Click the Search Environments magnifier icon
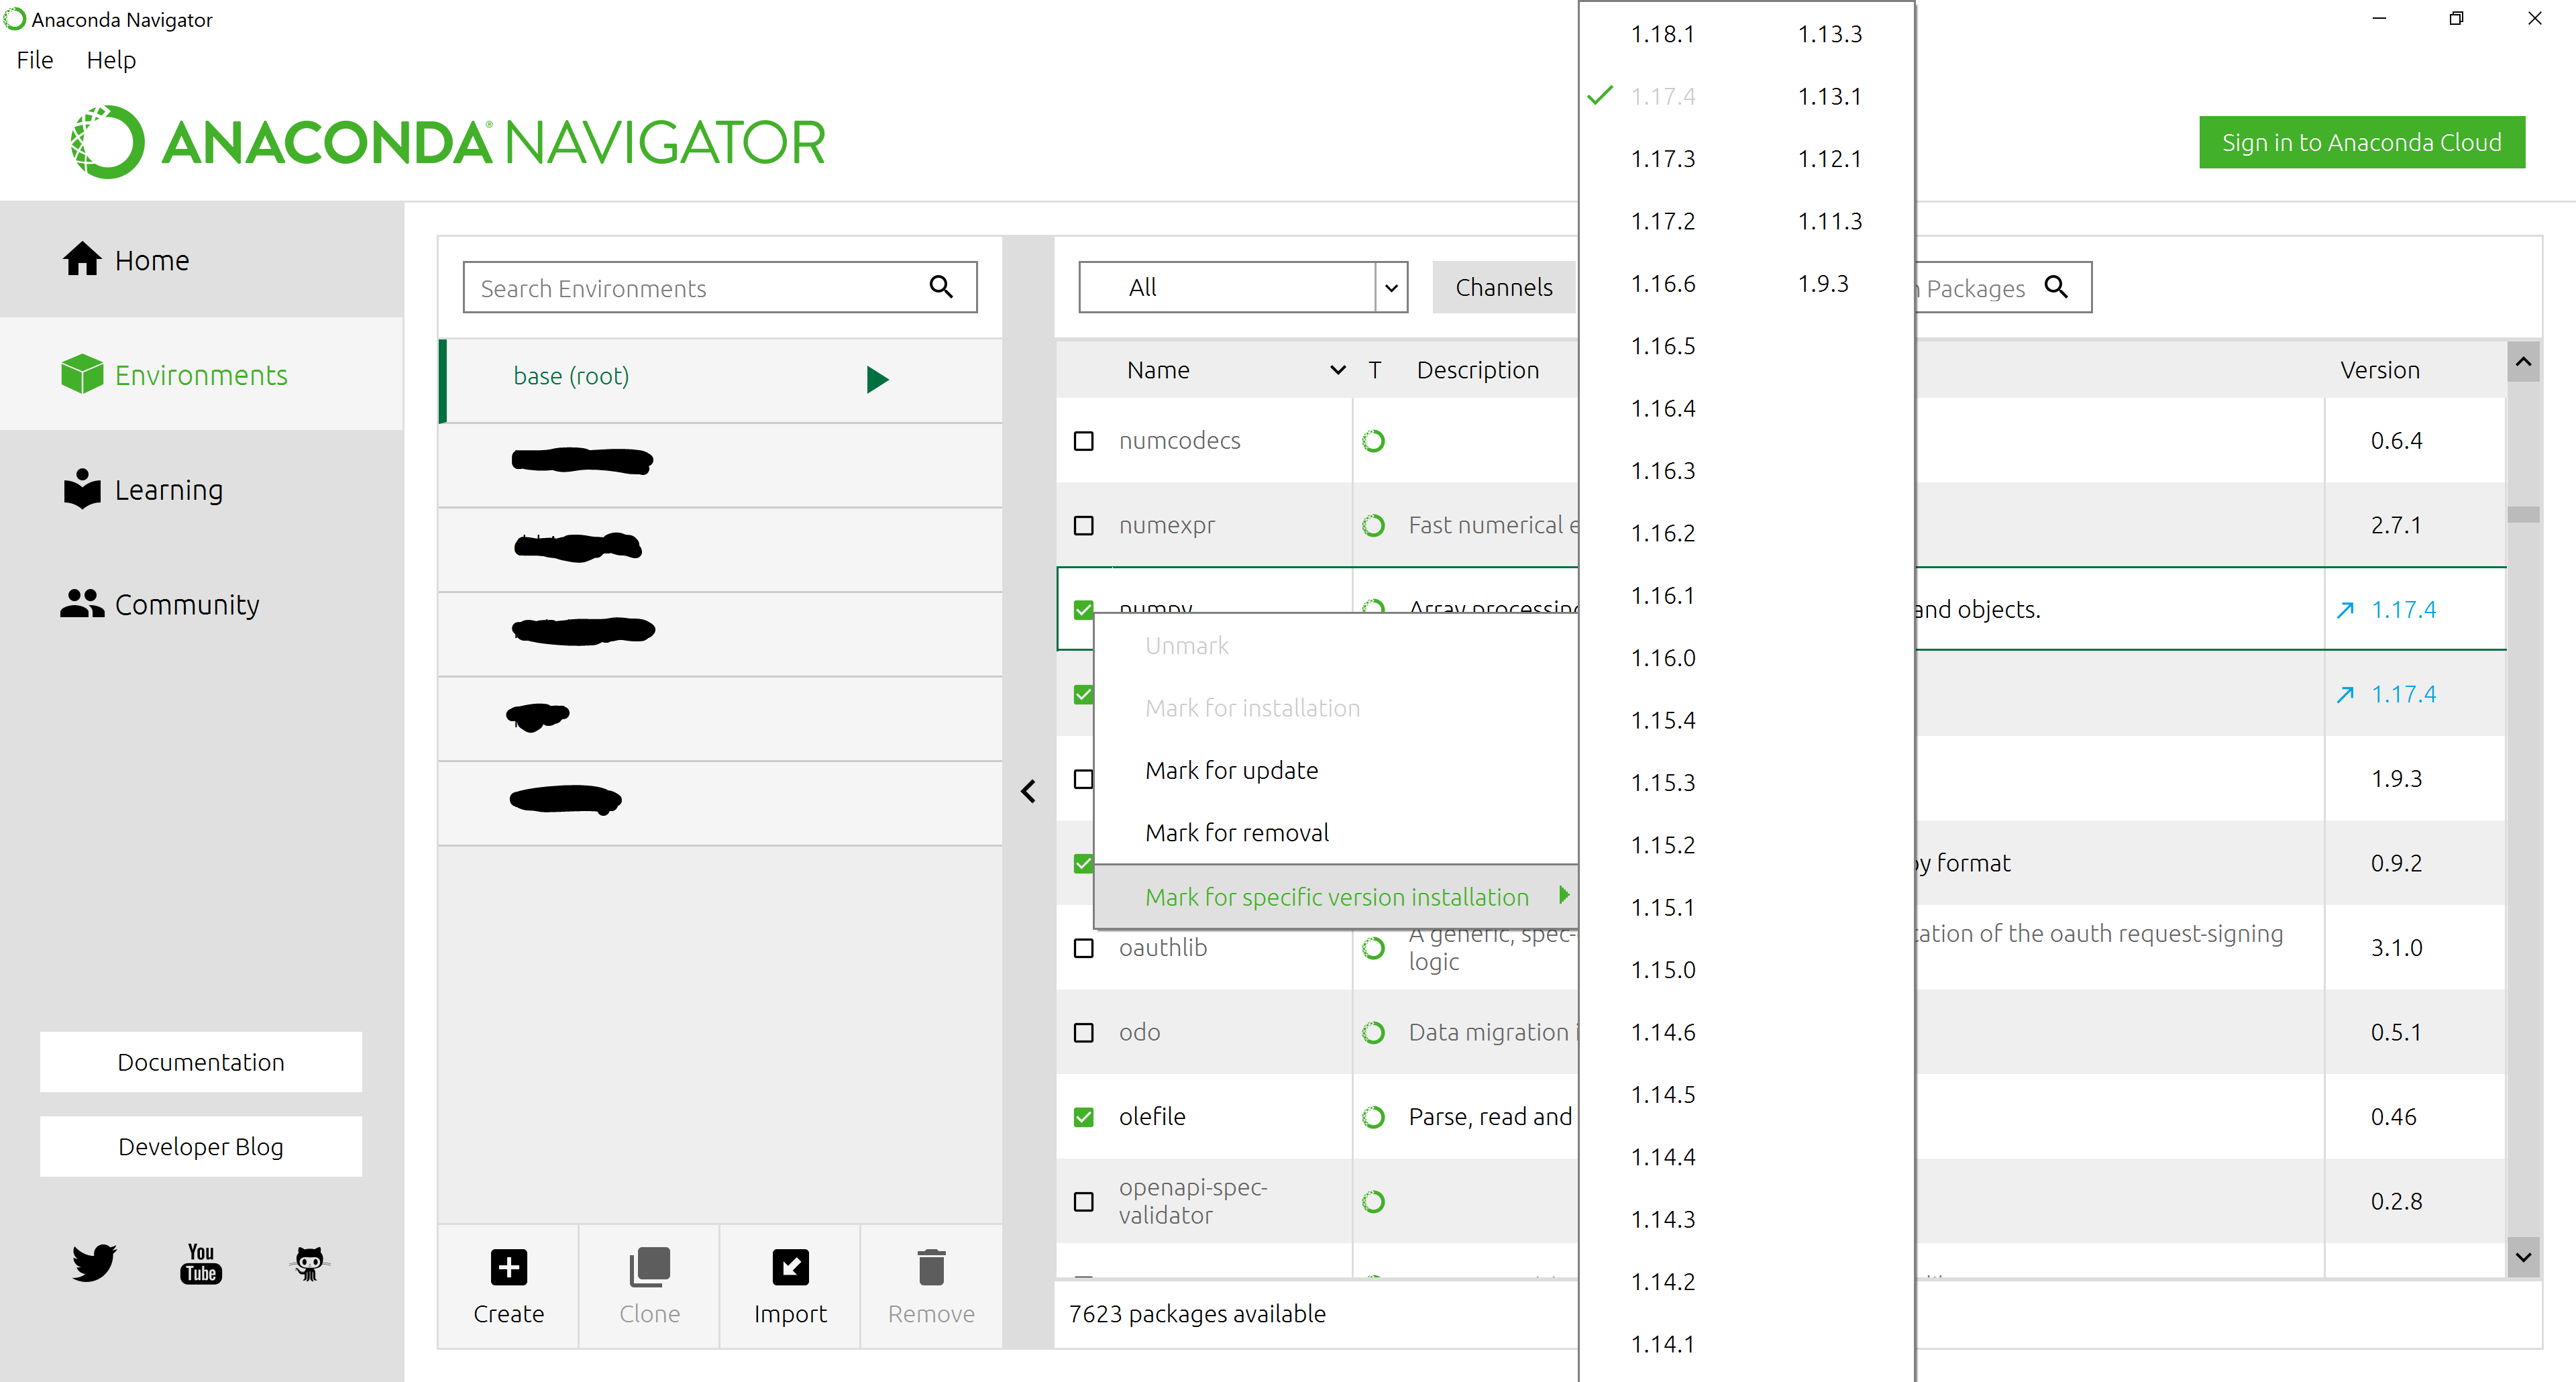The image size is (2576, 1382). pyautogui.click(x=941, y=287)
